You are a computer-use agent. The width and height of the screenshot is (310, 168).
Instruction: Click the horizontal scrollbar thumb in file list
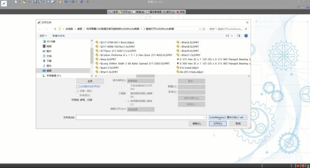(145, 76)
